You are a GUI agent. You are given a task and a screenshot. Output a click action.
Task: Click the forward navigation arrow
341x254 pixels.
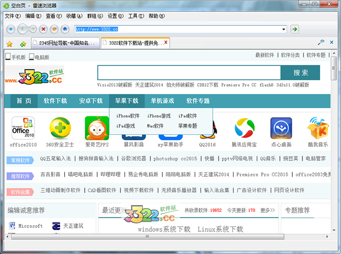pyautogui.click(x=33, y=29)
